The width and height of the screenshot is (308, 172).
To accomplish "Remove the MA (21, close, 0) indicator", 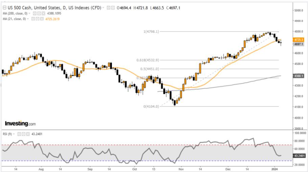I will (41, 19).
